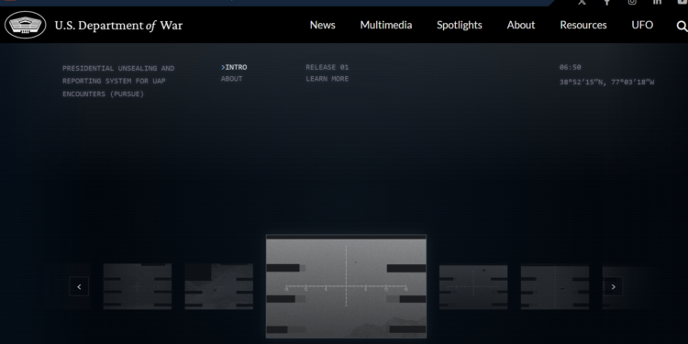688x344 pixels.
Task: Go to previous carousel slide arrow
Action: [79, 286]
